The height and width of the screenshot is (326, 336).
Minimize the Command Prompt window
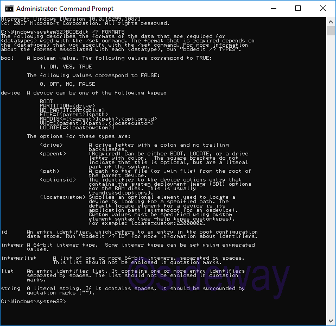pos(271,9)
